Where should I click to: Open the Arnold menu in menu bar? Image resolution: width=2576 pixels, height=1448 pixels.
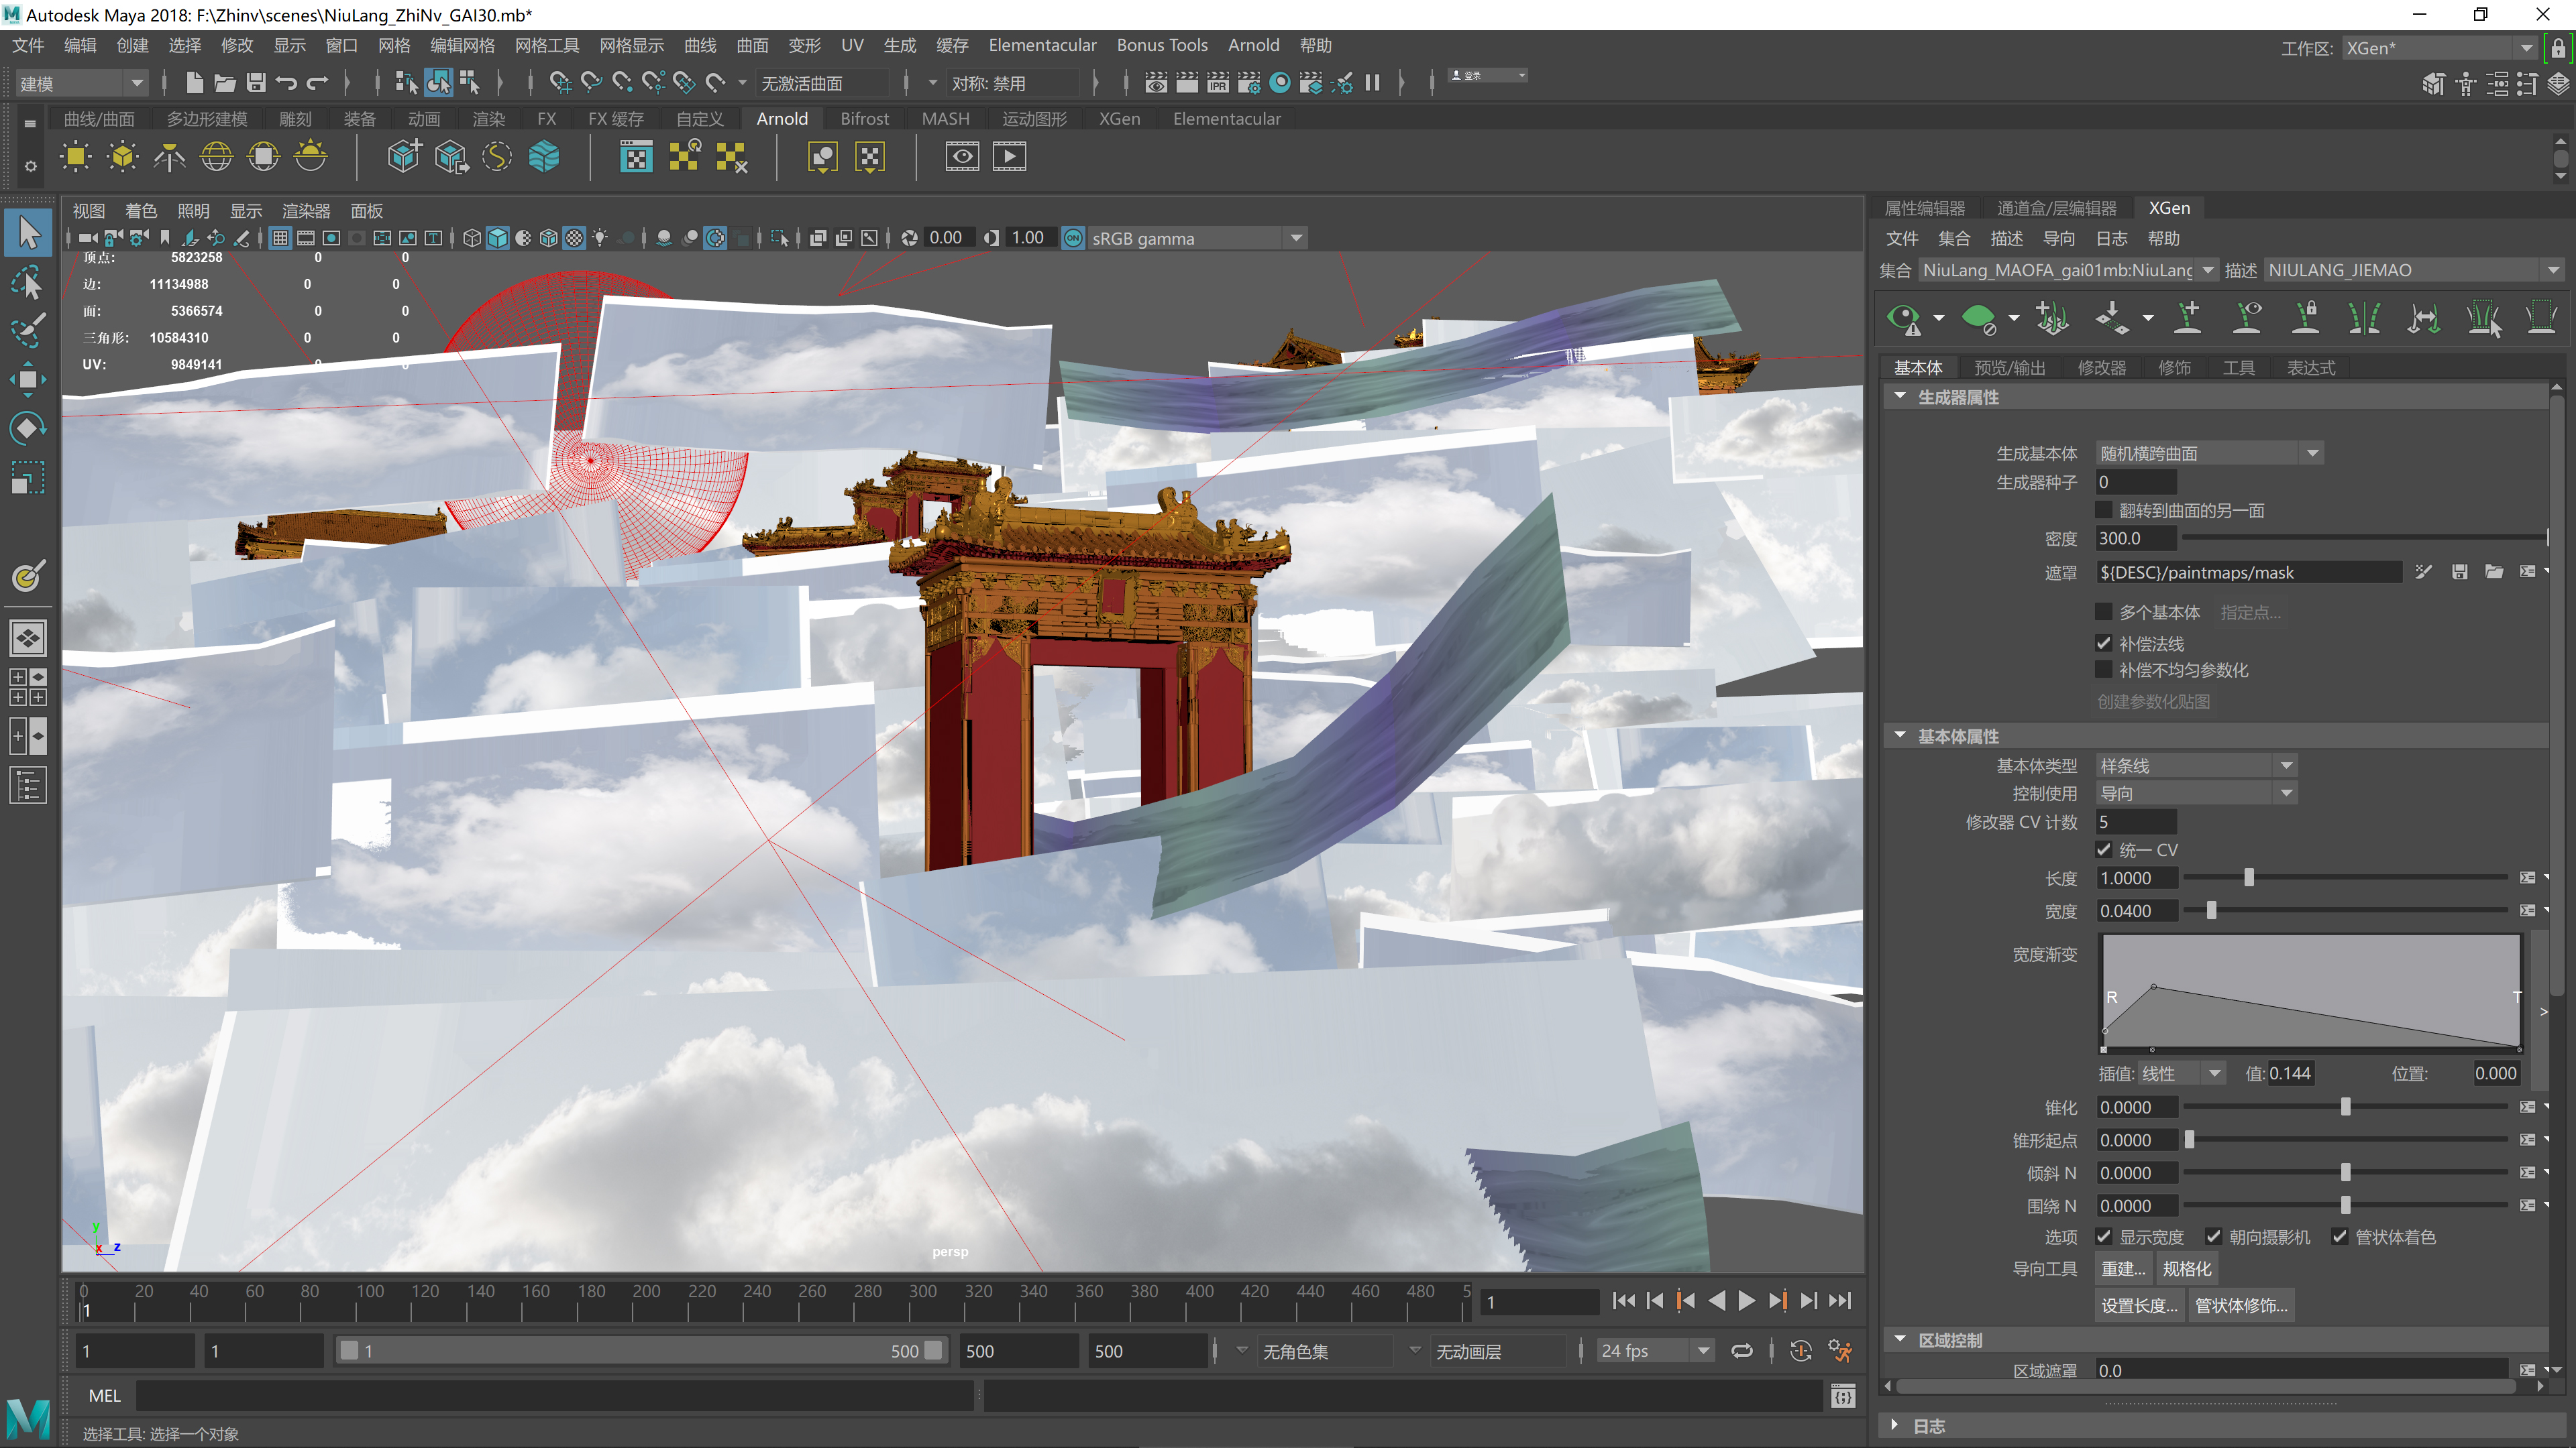click(x=1253, y=45)
